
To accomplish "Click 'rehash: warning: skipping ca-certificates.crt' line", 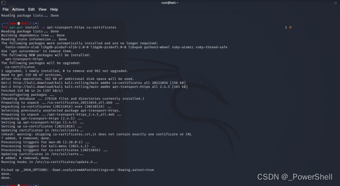I will [x=96, y=134].
